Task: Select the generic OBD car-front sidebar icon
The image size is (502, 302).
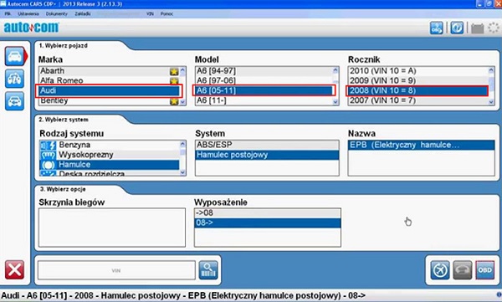Action: point(15,101)
